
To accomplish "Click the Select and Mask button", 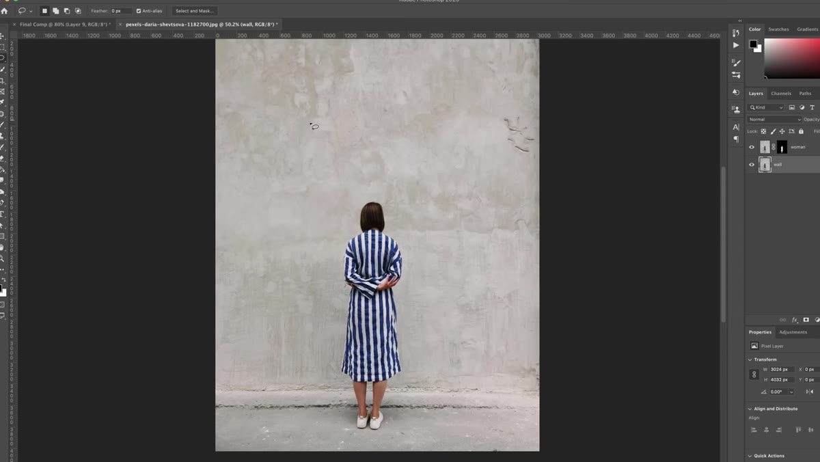I will (x=195, y=11).
